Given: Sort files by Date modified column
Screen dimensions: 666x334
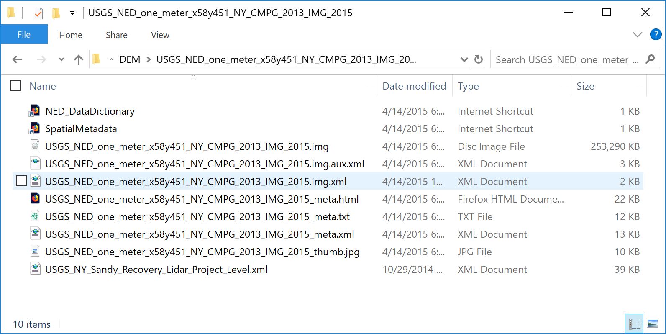Looking at the screenshot, I should coord(414,86).
